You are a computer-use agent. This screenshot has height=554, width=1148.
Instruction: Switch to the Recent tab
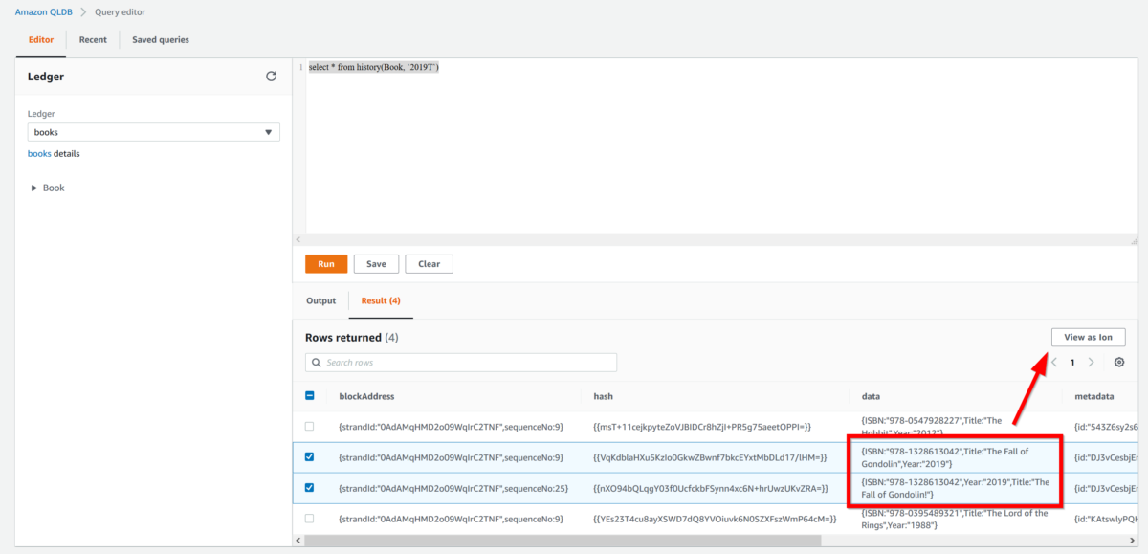[x=93, y=40]
